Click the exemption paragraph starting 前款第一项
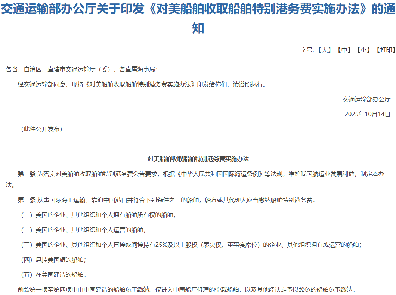Viewport: 396px width, 295px height. point(185,289)
